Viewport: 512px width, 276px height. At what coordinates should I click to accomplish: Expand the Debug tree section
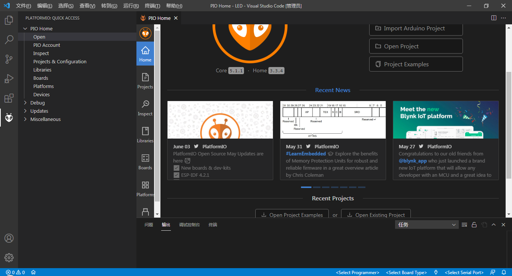pos(25,103)
